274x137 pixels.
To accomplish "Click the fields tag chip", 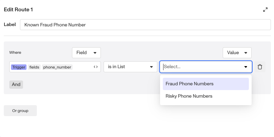I will coord(34,67).
